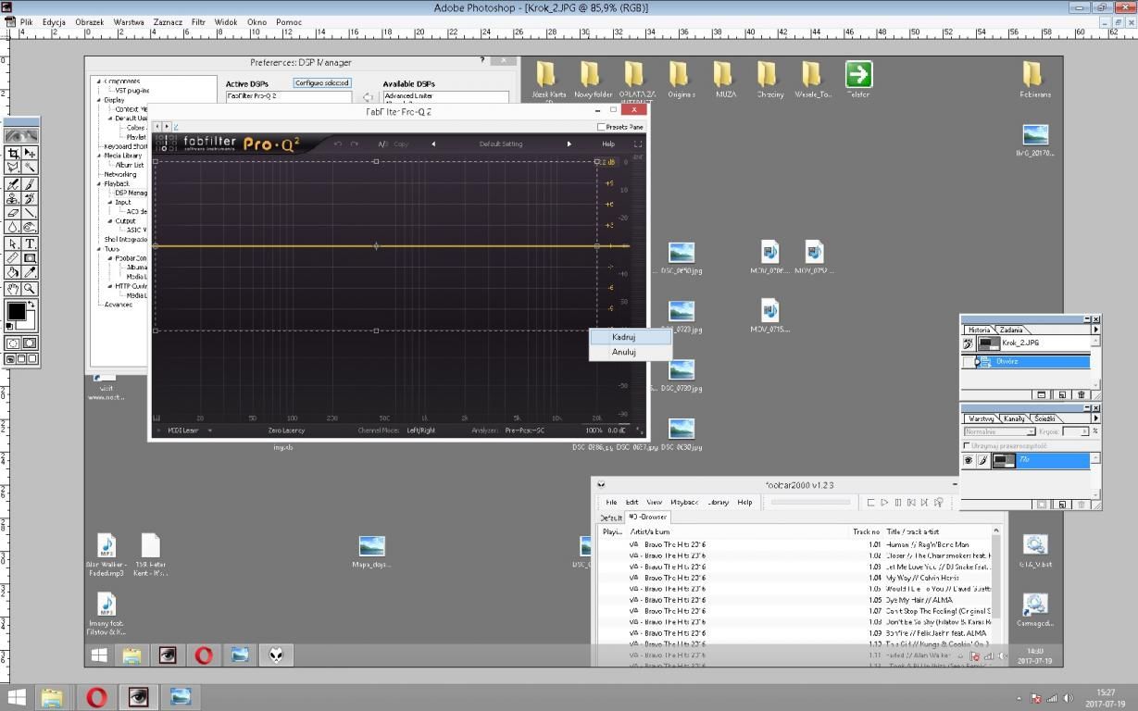Select the Line tool
Viewport: 1138px width, 711px height.
click(x=30, y=213)
